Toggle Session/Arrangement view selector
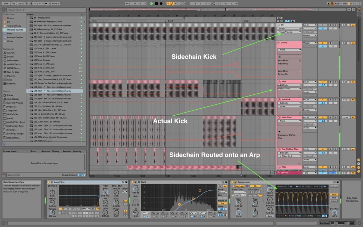The image size is (363, 227). pos(359,9)
